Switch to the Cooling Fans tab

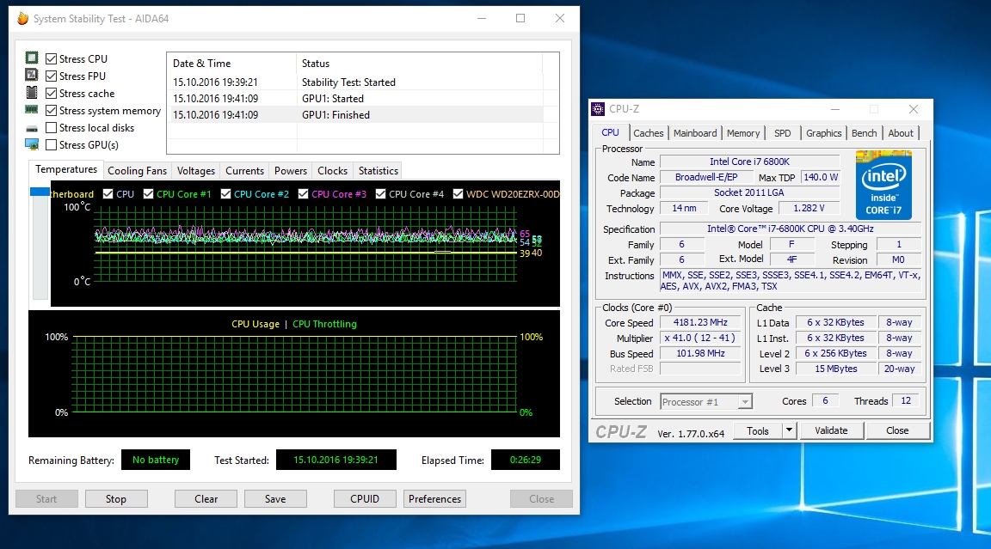(x=137, y=171)
